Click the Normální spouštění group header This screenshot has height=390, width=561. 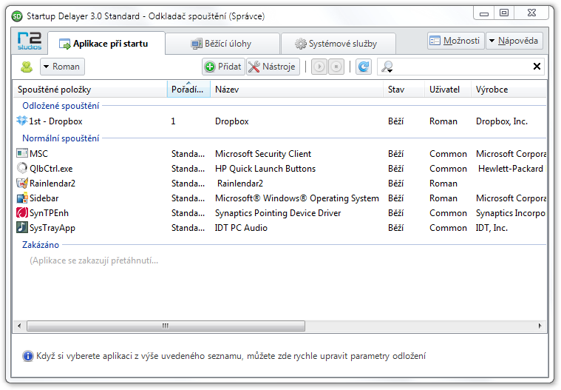click(x=61, y=138)
